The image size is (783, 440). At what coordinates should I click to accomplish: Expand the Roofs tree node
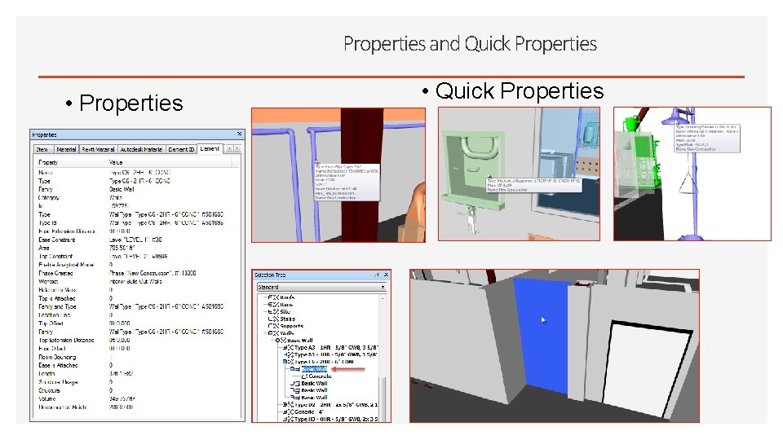click(x=270, y=297)
